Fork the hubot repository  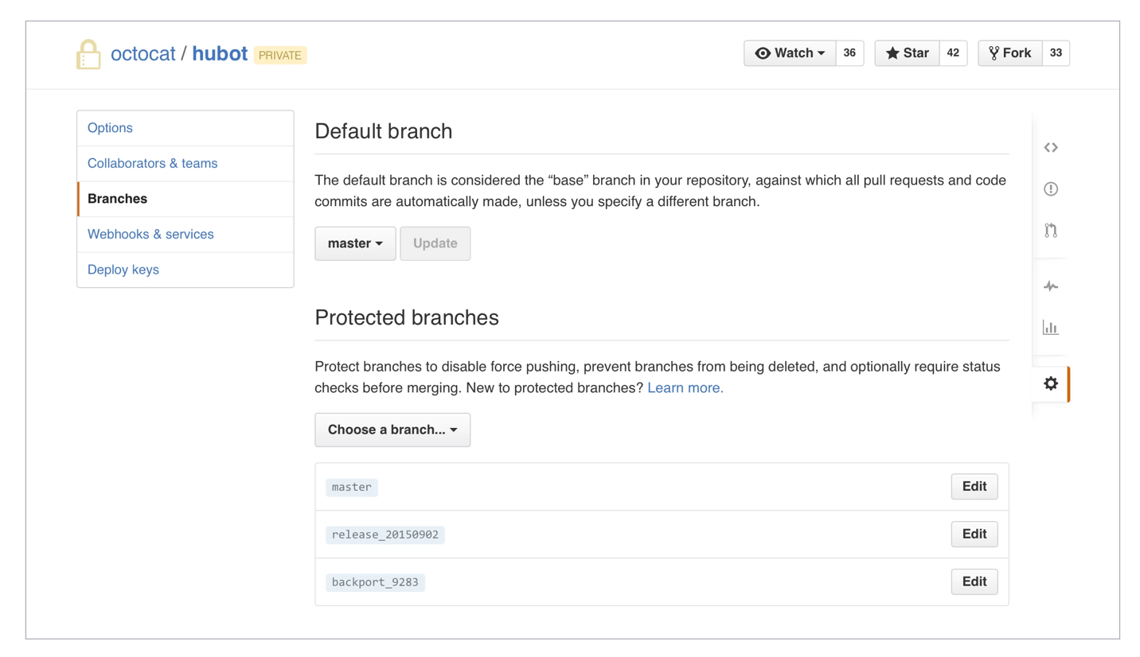click(1009, 53)
